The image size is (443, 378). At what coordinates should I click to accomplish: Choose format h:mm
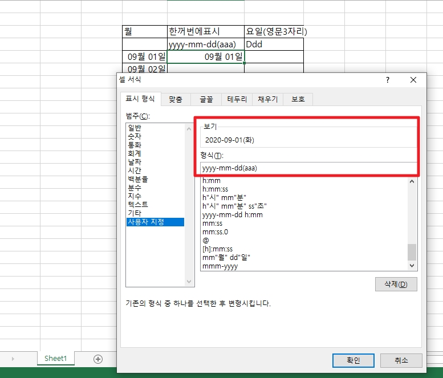(x=304, y=181)
